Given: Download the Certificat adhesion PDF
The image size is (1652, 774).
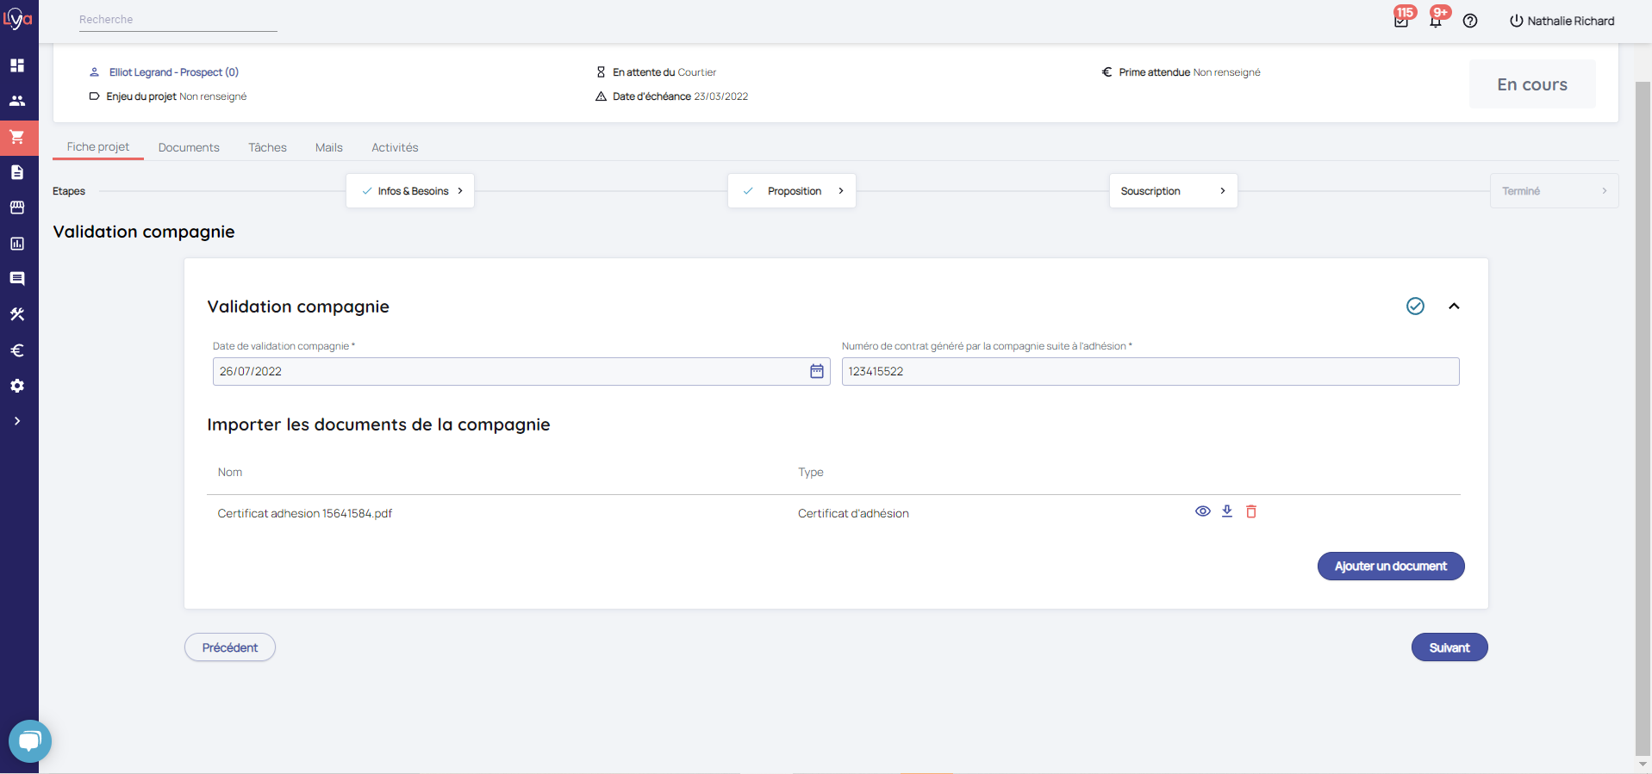Looking at the screenshot, I should (1227, 511).
